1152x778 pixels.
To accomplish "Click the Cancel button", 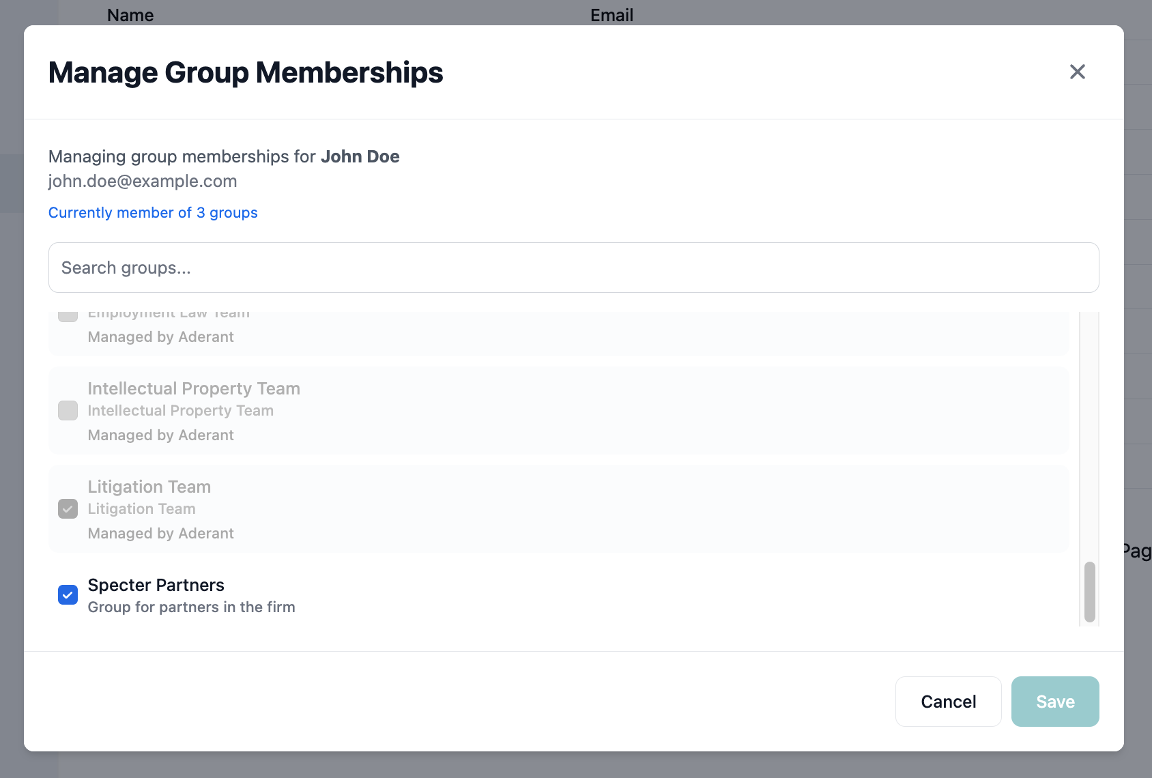I will tap(948, 701).
